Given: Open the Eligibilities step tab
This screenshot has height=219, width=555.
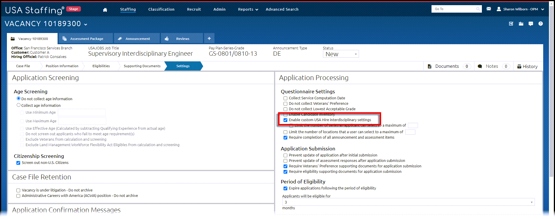Looking at the screenshot, I should 101,66.
